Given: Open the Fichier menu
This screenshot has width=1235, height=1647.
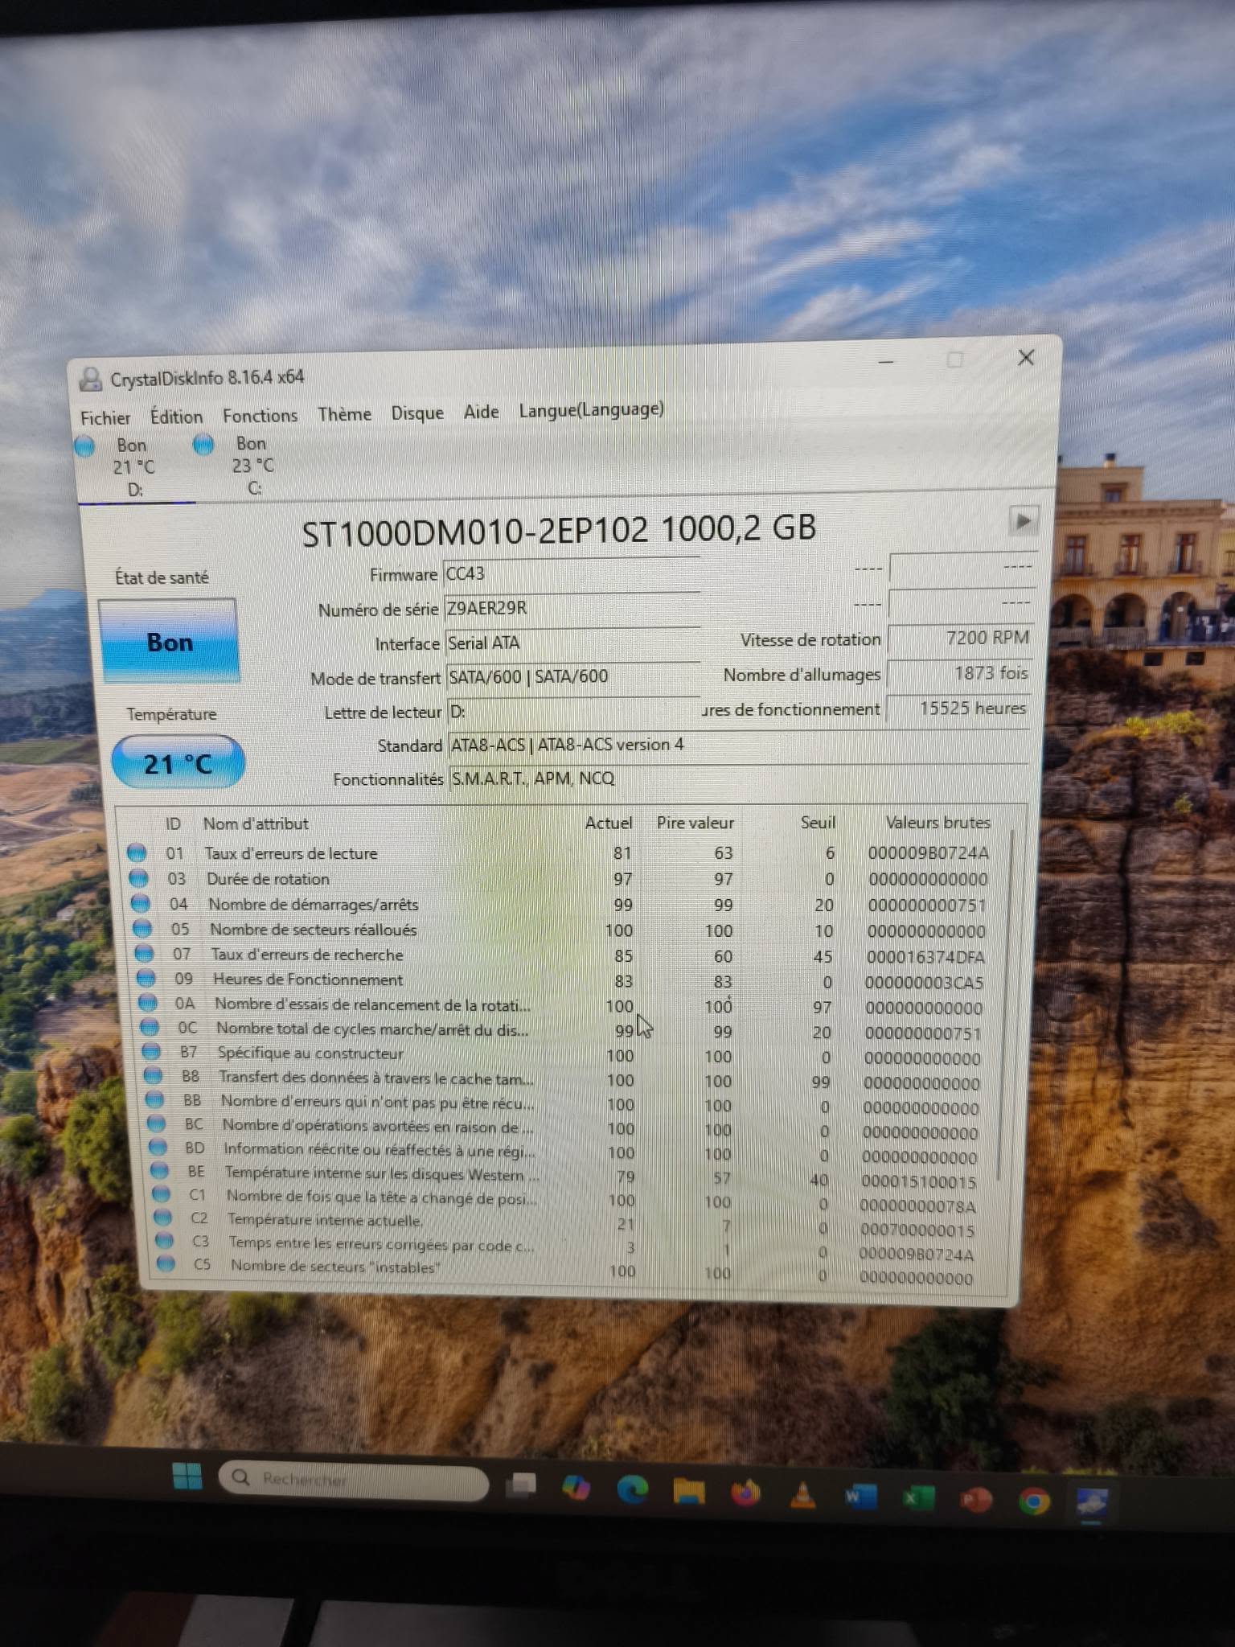Looking at the screenshot, I should (105, 417).
